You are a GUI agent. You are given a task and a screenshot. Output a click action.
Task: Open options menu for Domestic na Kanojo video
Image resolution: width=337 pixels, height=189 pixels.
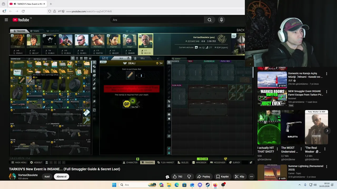pos(327,74)
